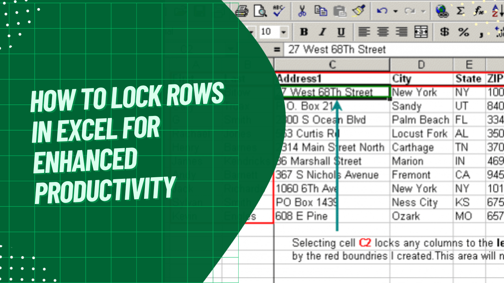The image size is (504, 283).
Task: Activate the Format Painter brush
Action: pos(359,11)
